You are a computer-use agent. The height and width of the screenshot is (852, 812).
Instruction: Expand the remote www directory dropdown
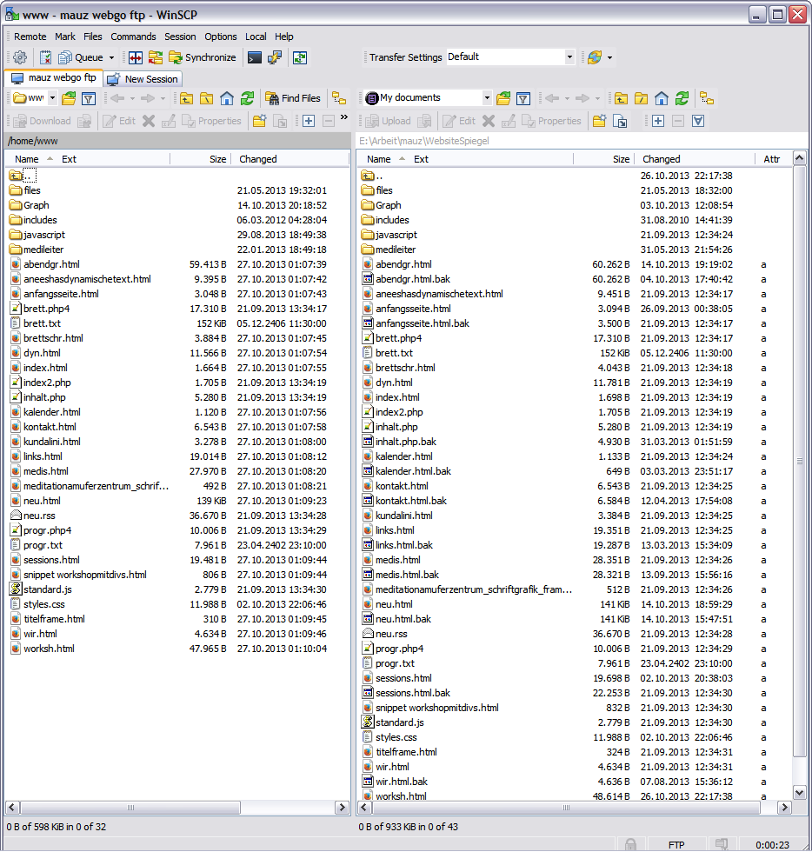(x=52, y=98)
